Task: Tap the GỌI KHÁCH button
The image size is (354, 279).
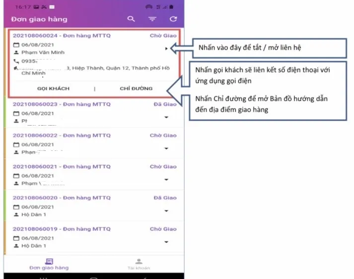Action: click(x=53, y=88)
